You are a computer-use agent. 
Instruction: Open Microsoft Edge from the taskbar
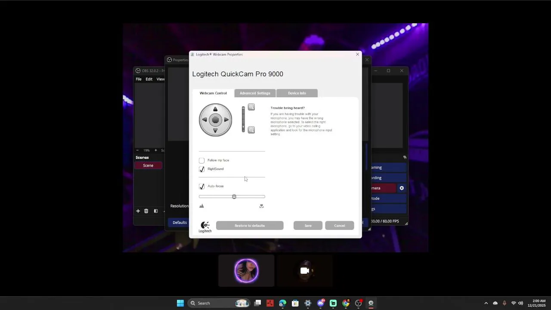282,303
